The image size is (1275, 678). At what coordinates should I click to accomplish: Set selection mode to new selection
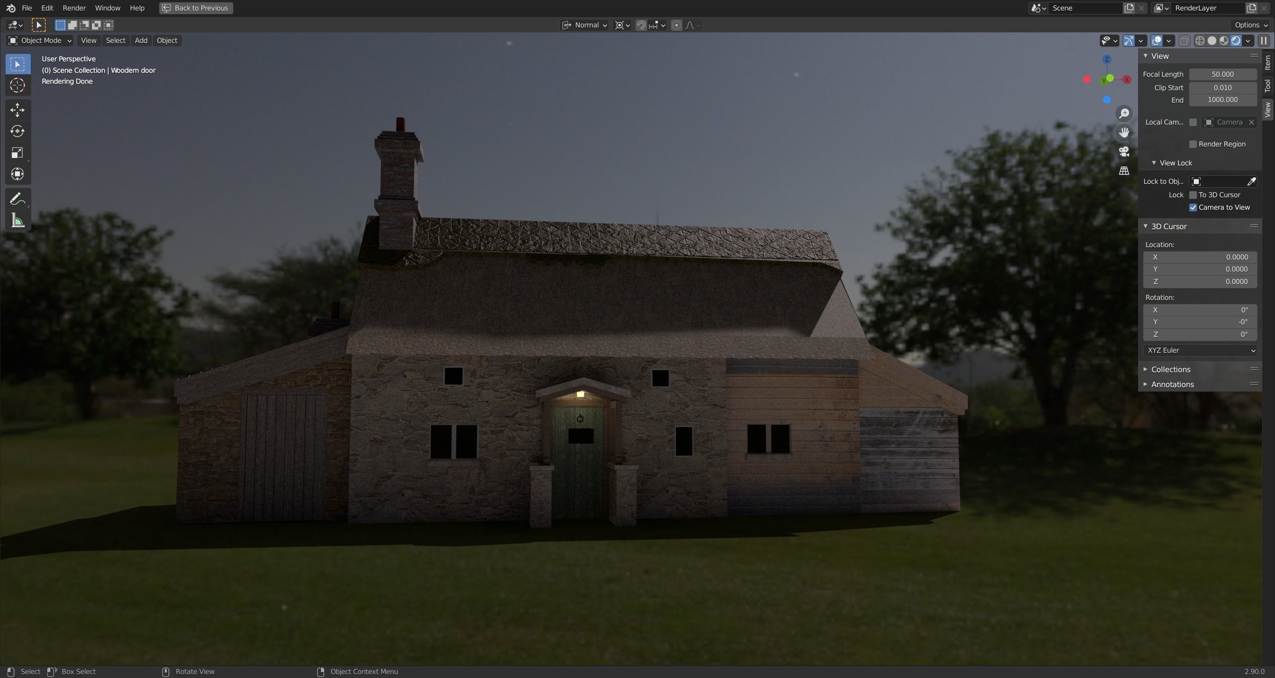(x=60, y=25)
